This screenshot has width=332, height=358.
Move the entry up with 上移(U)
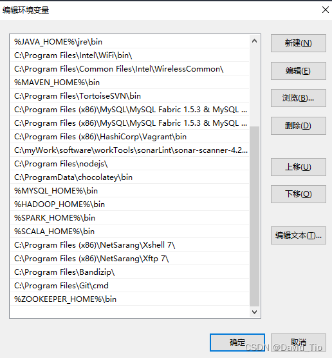299,167
